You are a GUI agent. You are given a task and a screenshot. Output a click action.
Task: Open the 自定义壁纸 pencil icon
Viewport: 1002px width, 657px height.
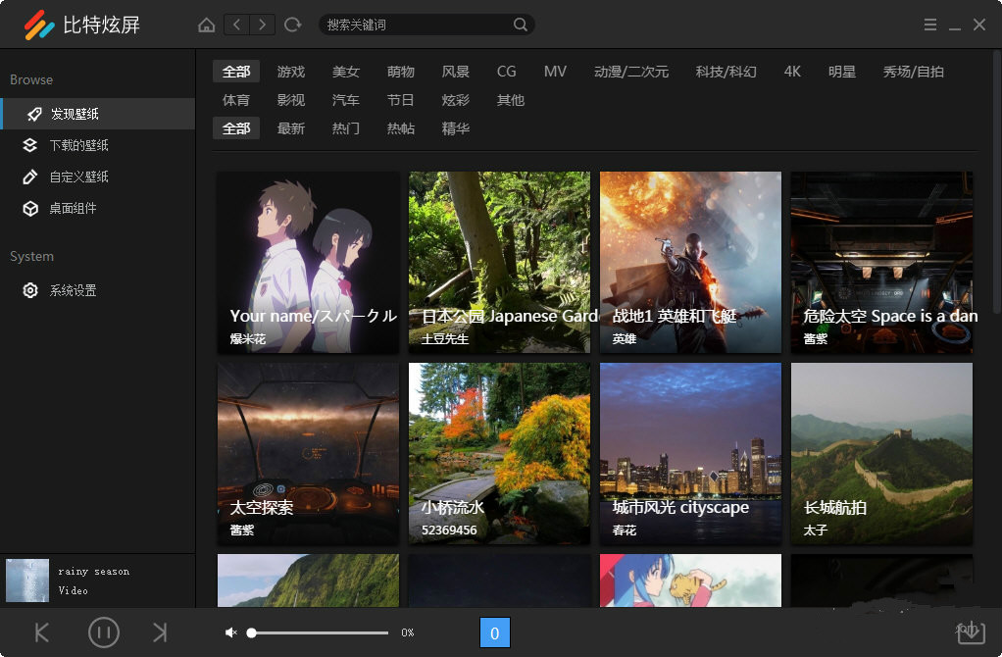coord(30,177)
